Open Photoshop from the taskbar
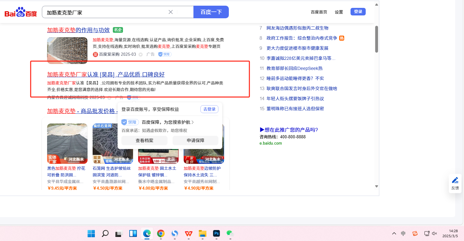The height and width of the screenshot is (241, 464). point(217,233)
